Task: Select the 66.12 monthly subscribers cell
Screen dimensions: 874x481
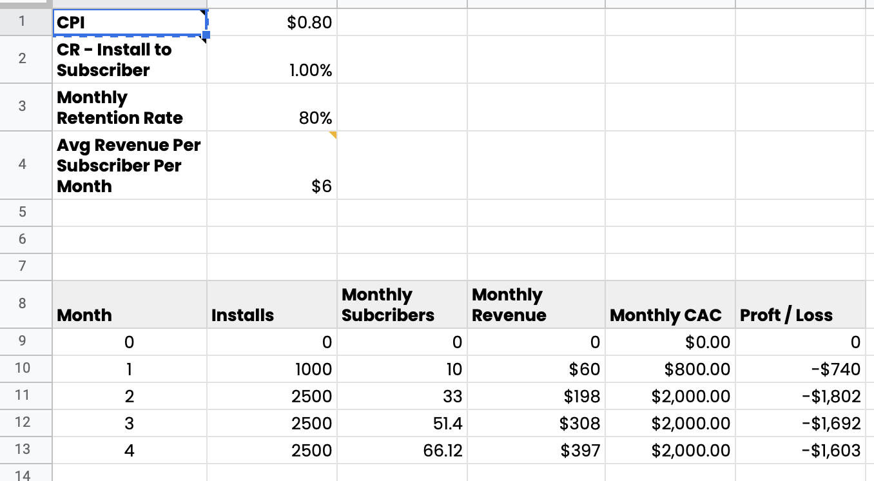Action: tap(402, 450)
